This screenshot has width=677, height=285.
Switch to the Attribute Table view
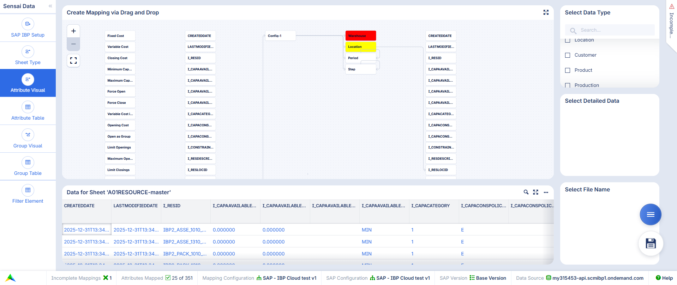tap(28, 111)
